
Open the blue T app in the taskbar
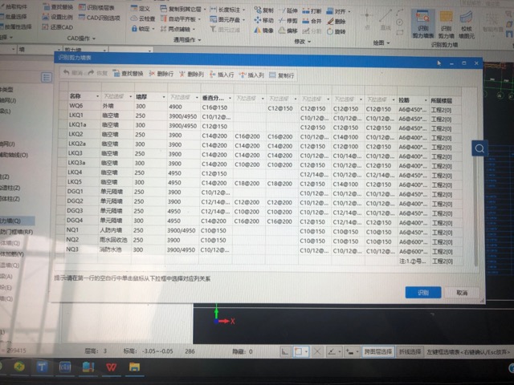point(42,367)
